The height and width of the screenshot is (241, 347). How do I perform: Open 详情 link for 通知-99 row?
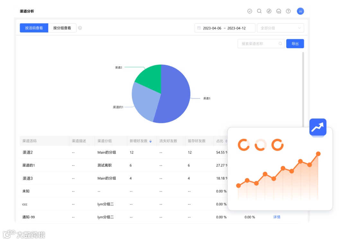[277, 217]
